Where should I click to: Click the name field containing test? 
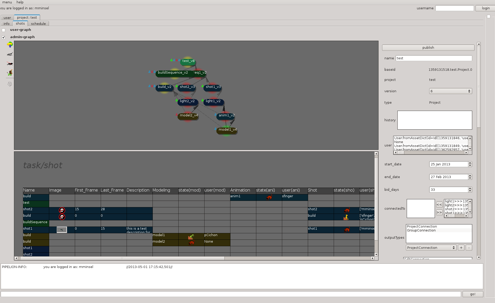point(434,58)
